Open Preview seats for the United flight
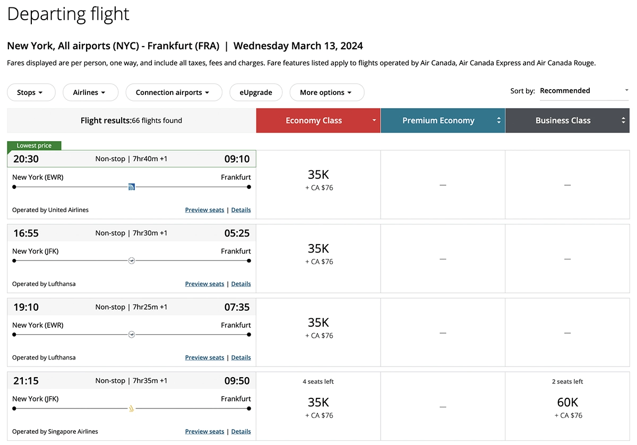Image resolution: width=637 pixels, height=445 pixels. (204, 210)
